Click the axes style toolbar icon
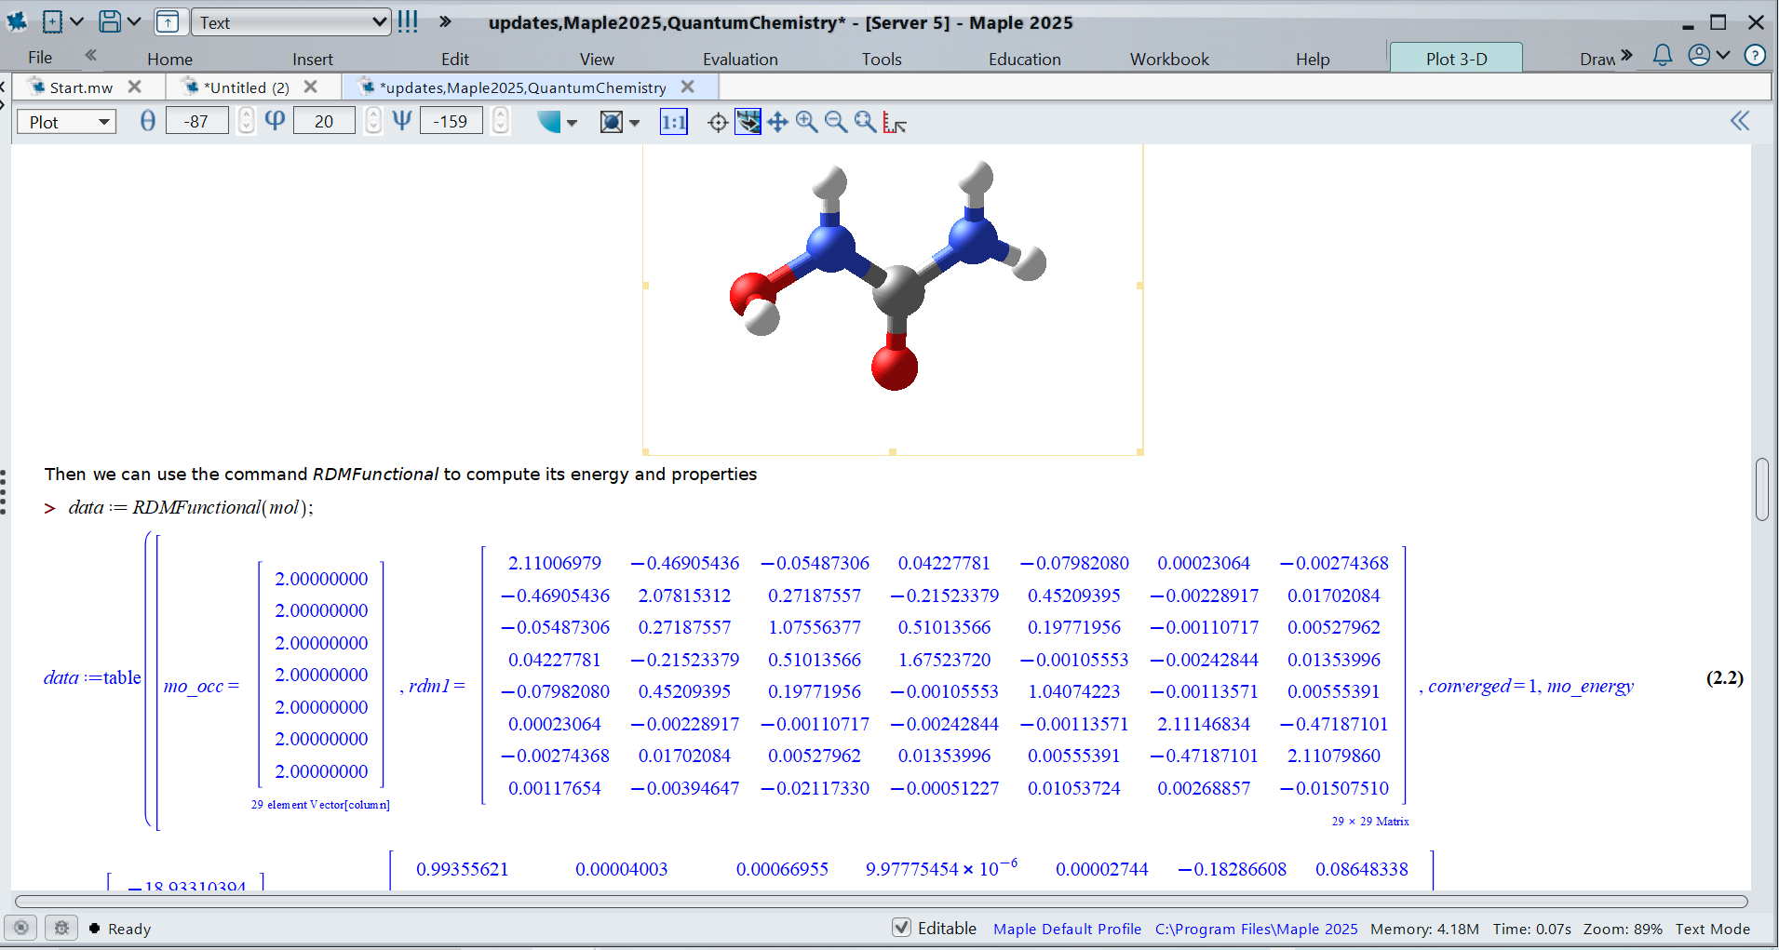 click(611, 121)
